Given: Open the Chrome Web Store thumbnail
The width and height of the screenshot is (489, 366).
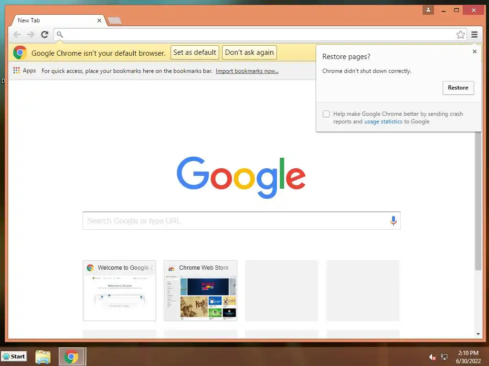Looking at the screenshot, I should click(201, 291).
